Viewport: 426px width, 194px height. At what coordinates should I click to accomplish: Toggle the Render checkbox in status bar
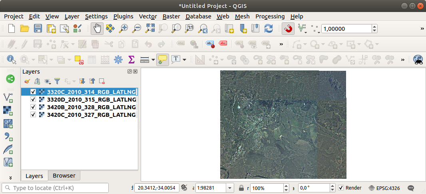pyautogui.click(x=341, y=188)
